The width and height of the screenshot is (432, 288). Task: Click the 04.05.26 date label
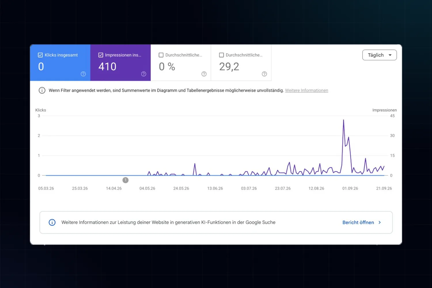coord(147,188)
